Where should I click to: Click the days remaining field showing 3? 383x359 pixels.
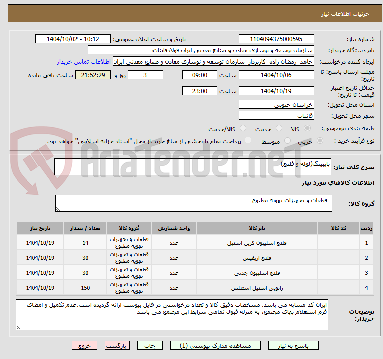click(x=145, y=75)
